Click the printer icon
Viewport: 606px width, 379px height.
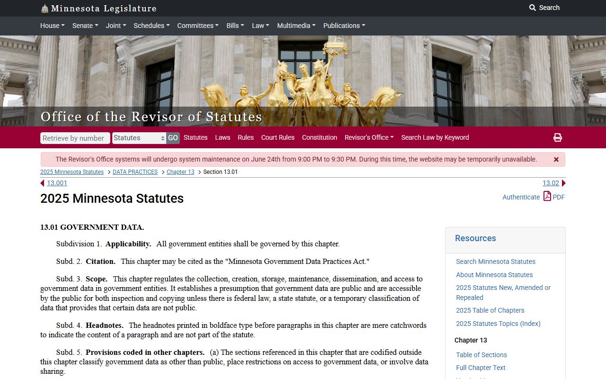tap(558, 137)
